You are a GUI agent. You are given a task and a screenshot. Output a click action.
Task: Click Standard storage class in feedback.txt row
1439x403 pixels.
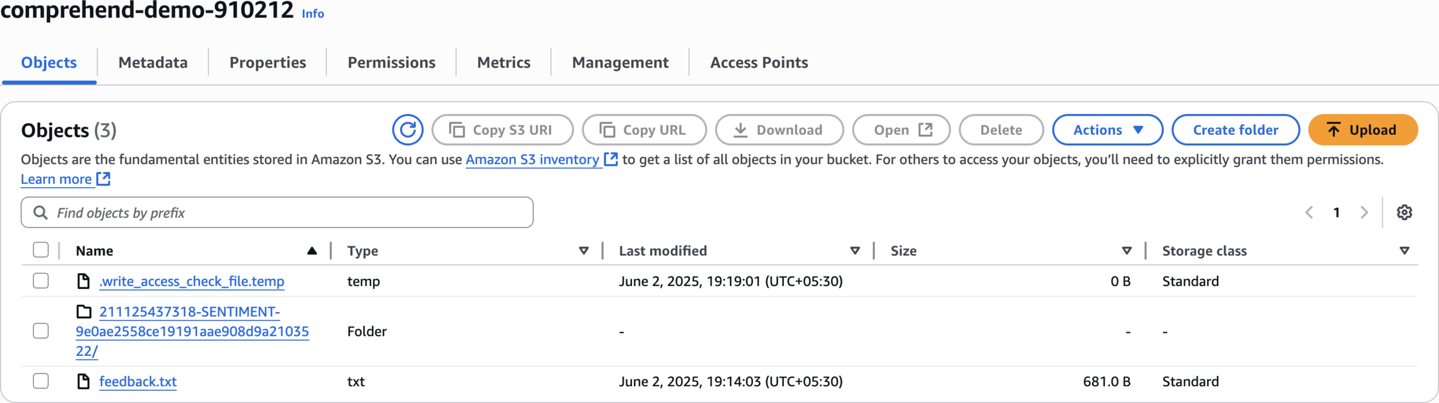(1190, 381)
